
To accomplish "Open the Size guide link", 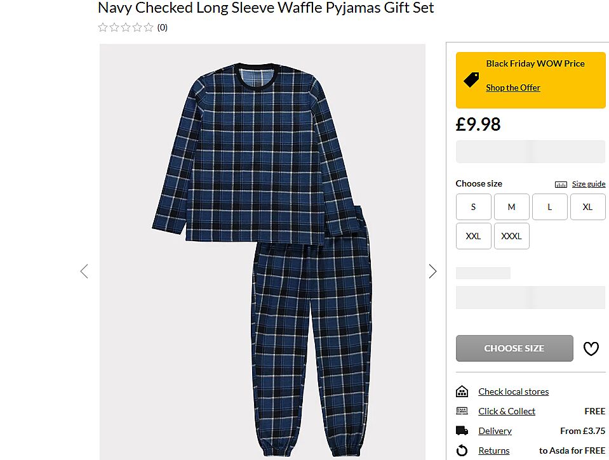I will [x=589, y=184].
